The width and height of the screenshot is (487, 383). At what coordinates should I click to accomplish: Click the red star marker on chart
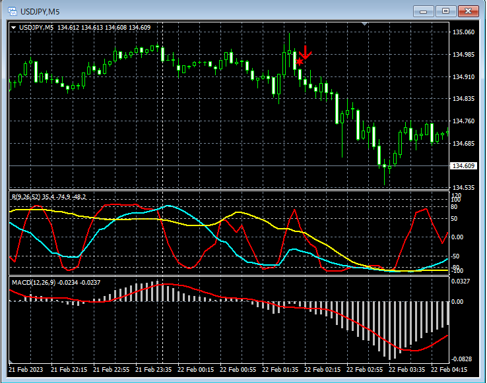(x=300, y=62)
